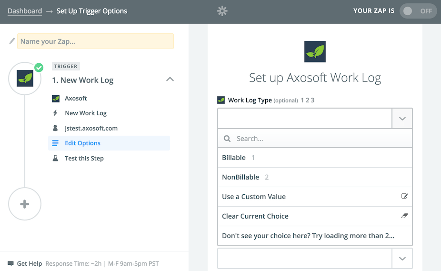Go to the Dashboard link
Screen dimensions: 441x271
(25, 11)
